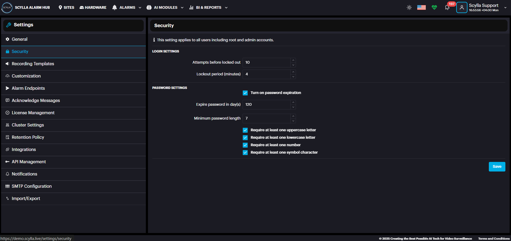Go to Recording Templates settings

(33, 64)
